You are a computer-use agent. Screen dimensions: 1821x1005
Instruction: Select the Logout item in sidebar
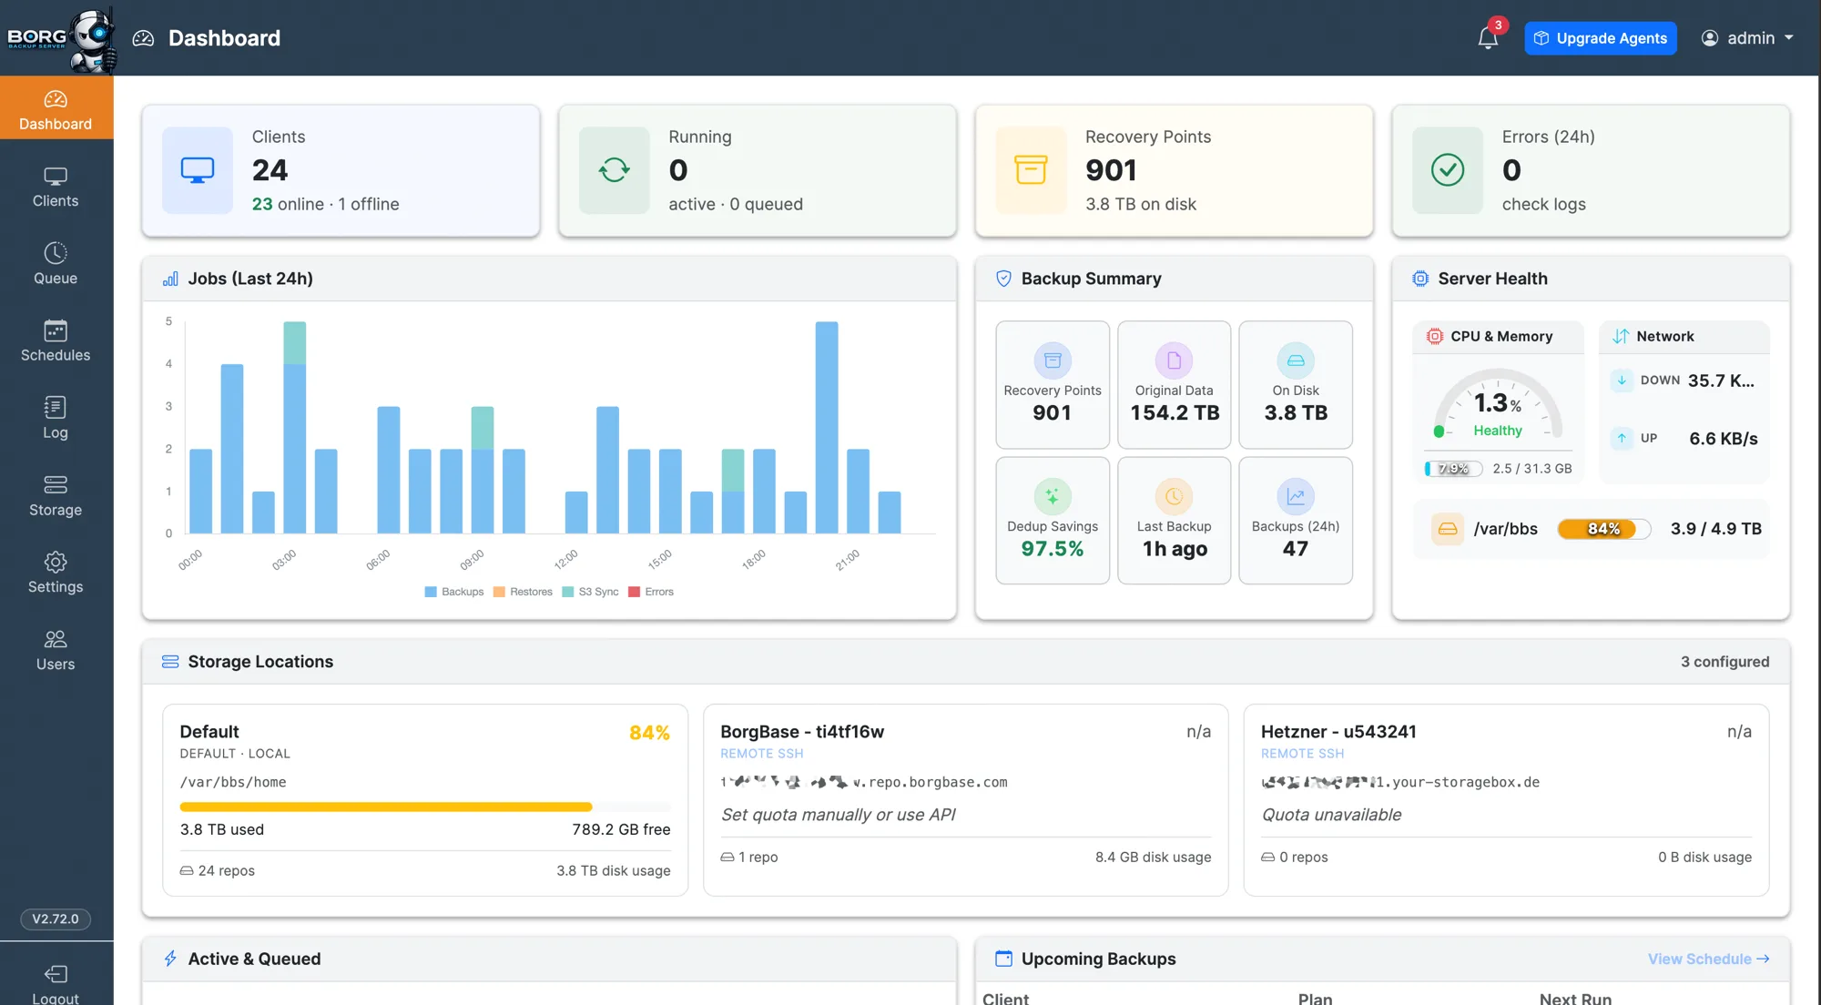tap(56, 985)
